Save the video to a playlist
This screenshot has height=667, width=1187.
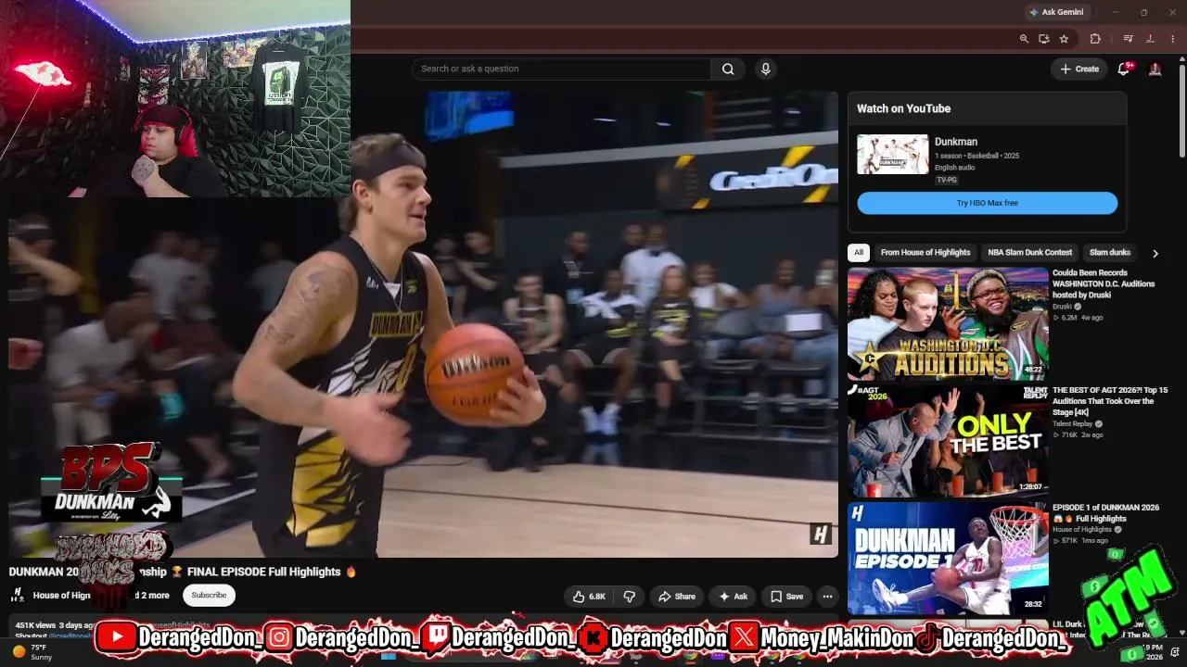(786, 597)
